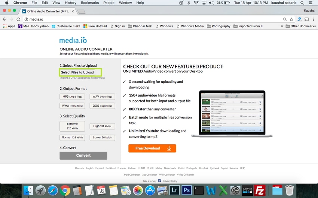
Task: Open the Other Bookmarks folder
Action: click(300, 26)
